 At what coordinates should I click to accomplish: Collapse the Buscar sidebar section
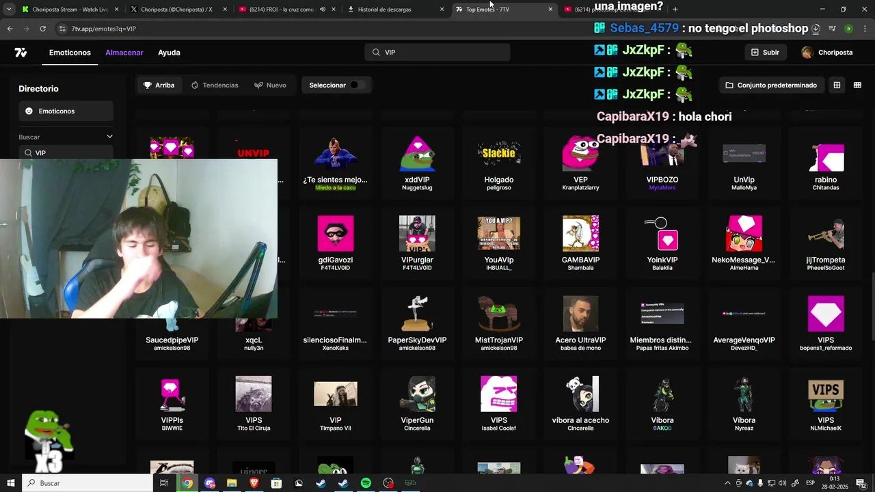click(109, 137)
